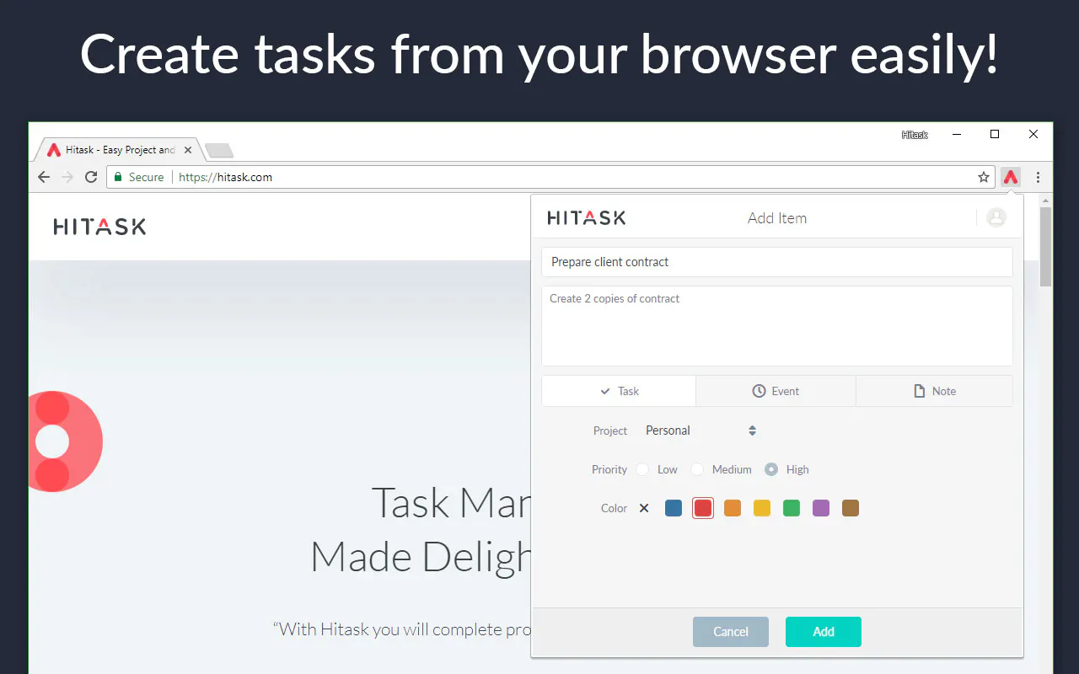Click the Hitask extension icon in the toolbar

point(1010,177)
